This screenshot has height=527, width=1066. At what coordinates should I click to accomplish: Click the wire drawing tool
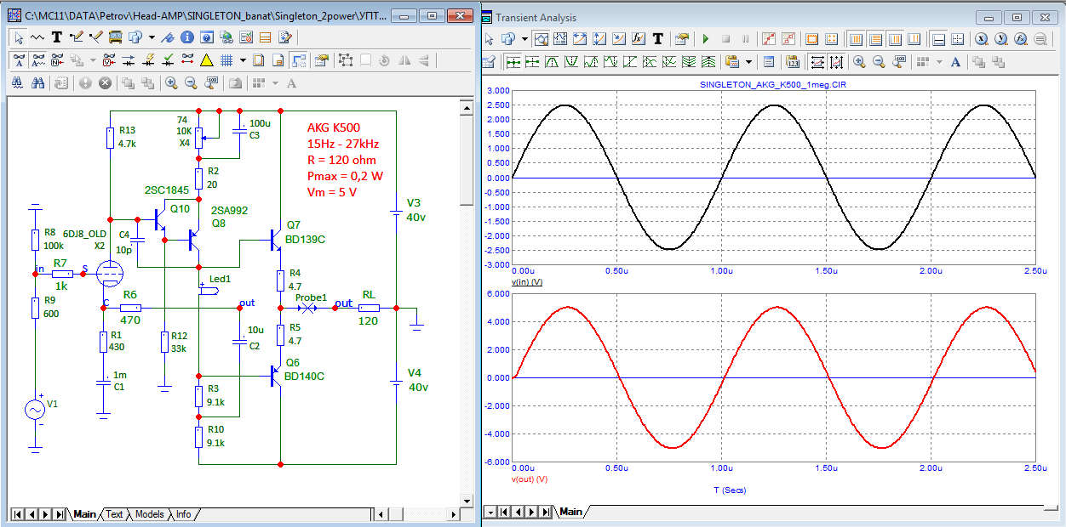[x=76, y=37]
